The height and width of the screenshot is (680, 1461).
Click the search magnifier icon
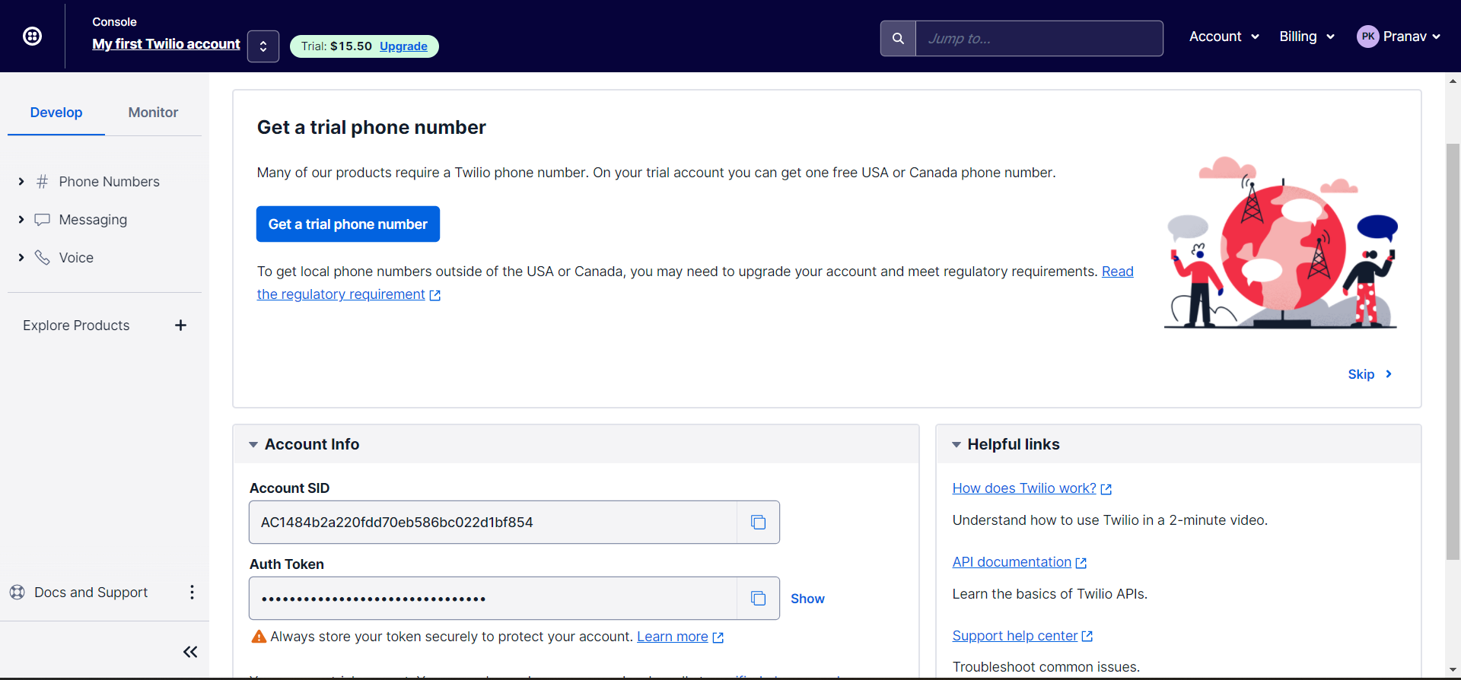[x=898, y=38]
